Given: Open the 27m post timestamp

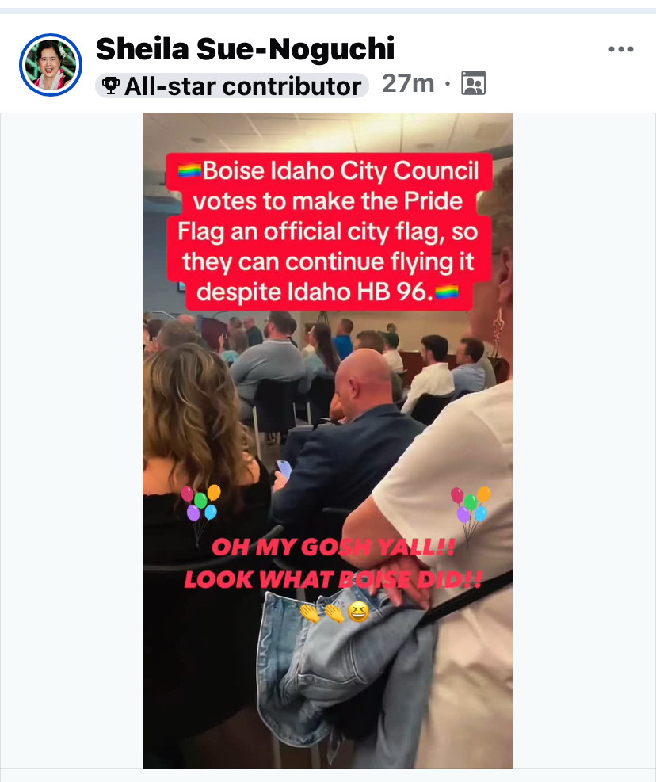Looking at the screenshot, I should 408,83.
